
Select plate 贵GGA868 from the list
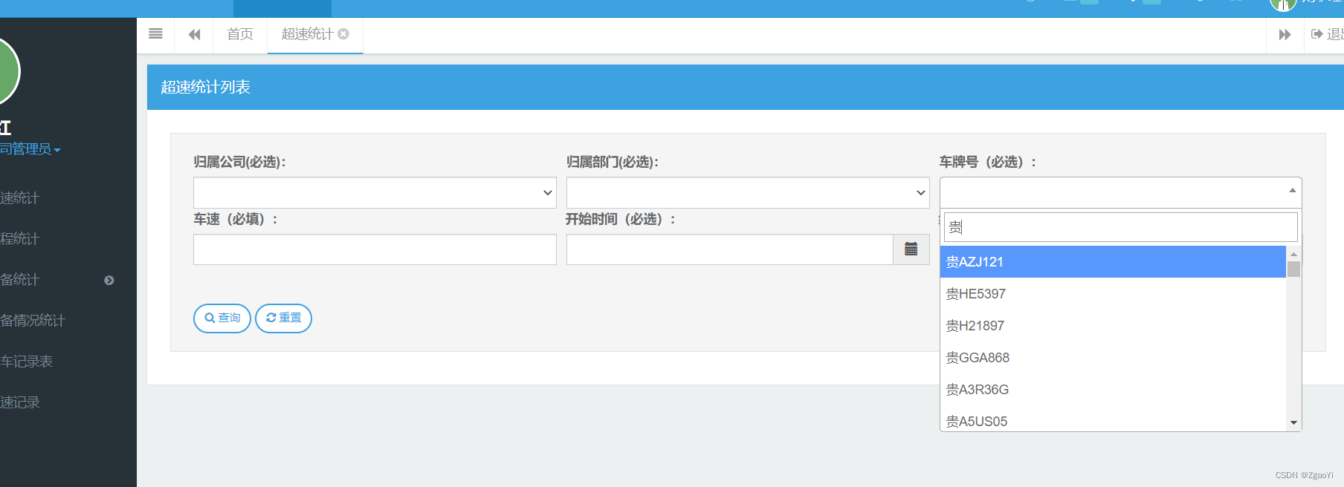click(1113, 358)
